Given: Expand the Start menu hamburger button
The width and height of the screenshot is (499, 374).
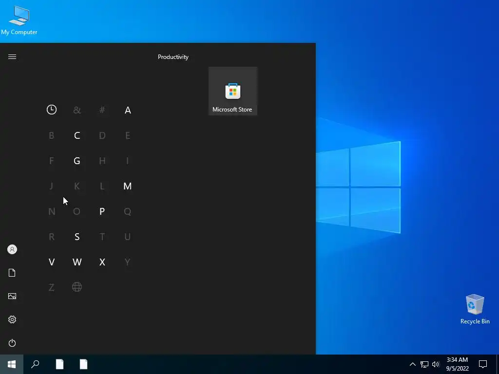Looking at the screenshot, I should (x=12, y=57).
